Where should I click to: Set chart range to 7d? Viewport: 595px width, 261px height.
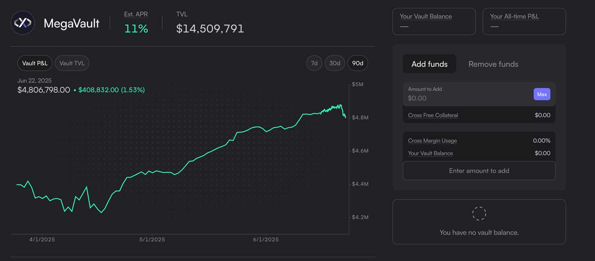click(x=314, y=63)
